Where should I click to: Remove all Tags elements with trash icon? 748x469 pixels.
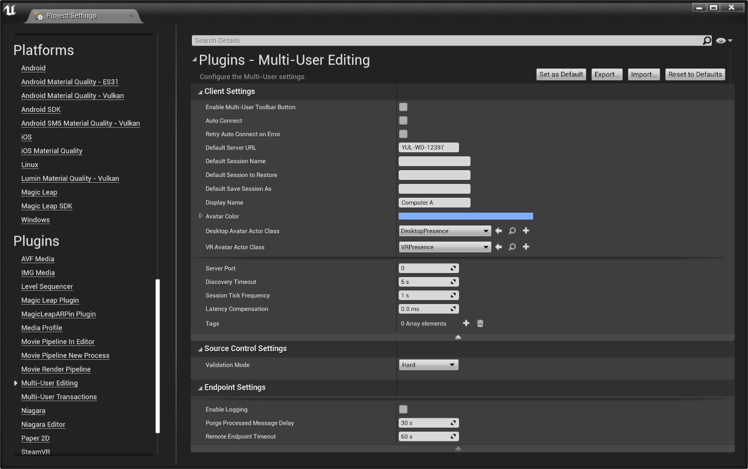pos(480,324)
